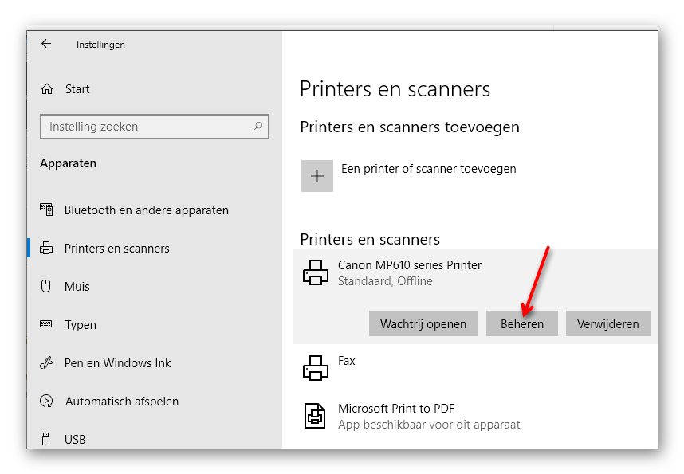684x474 pixels.
Task: Click the Fax printer icon
Action: click(316, 368)
